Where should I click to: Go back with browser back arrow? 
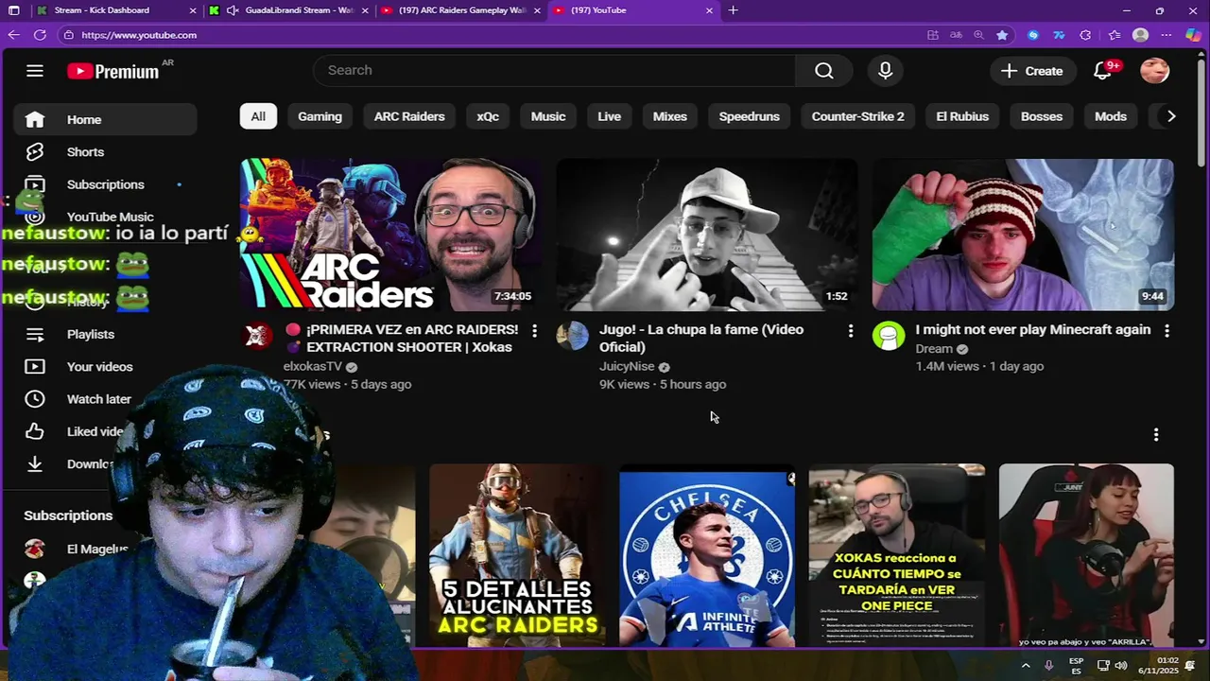[13, 35]
